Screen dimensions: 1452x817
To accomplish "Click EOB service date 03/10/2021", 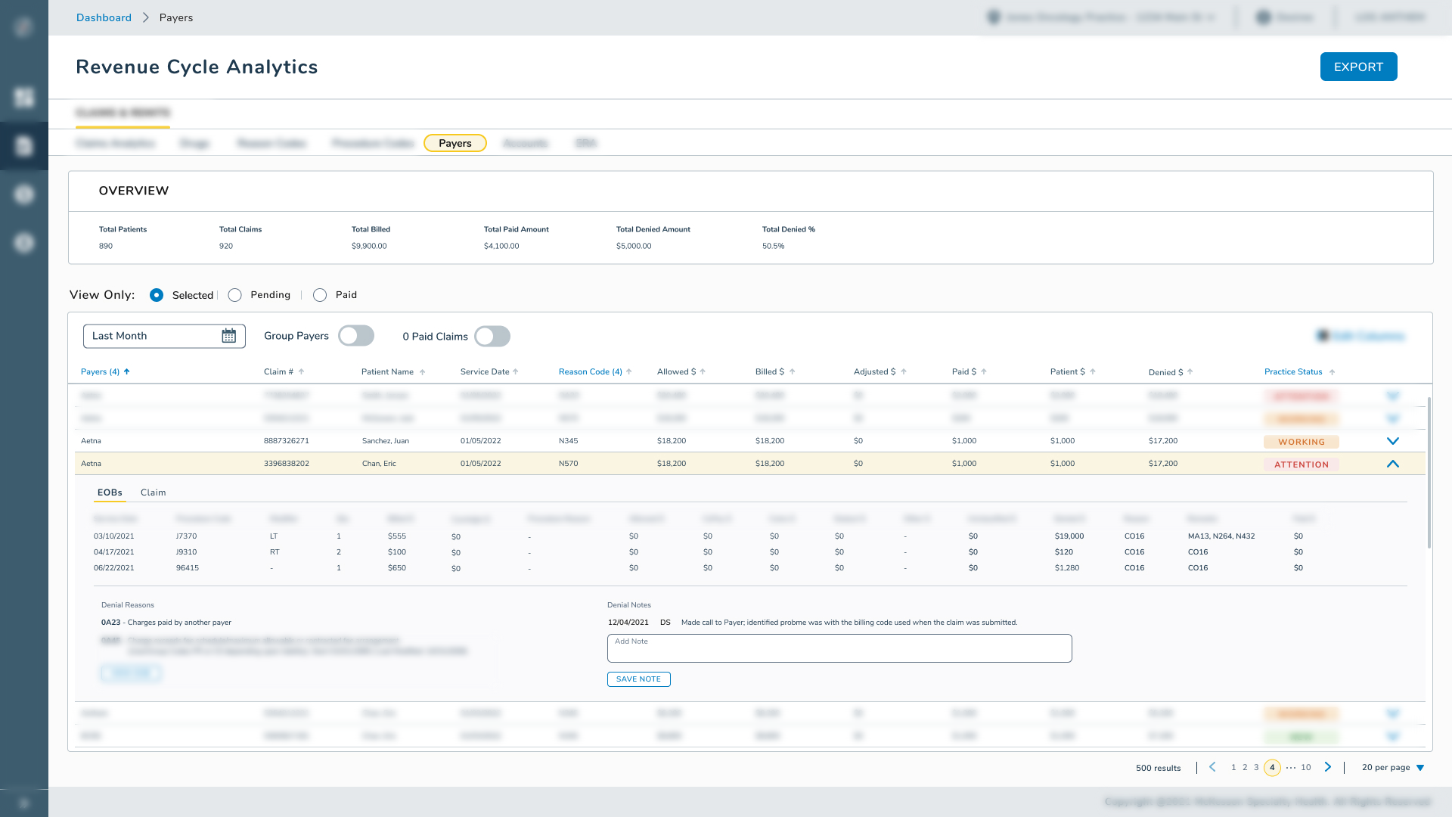I will [113, 536].
